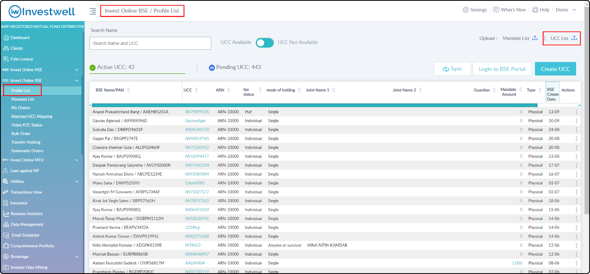Open Transfer Holding submenu item

[x=26, y=142]
